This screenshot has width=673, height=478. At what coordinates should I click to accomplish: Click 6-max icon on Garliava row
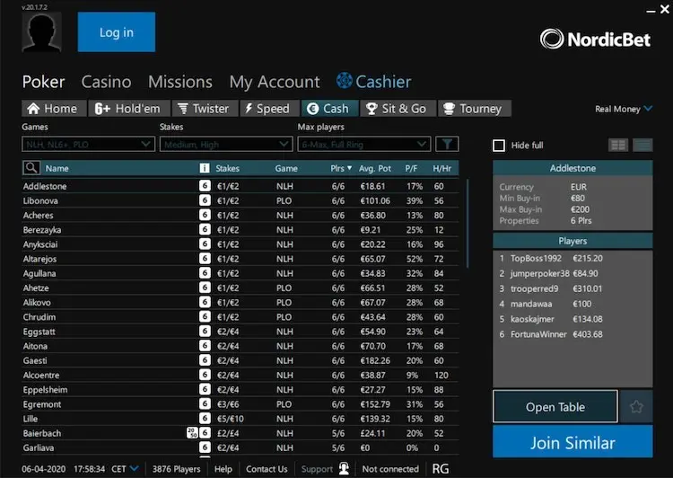205,447
